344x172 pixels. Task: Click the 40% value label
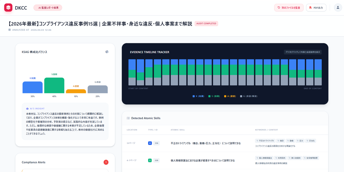coord(54,96)
